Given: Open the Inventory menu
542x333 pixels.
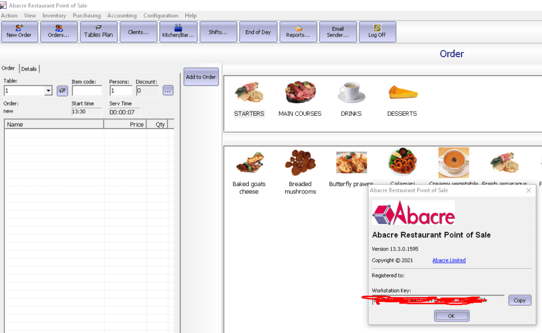Looking at the screenshot, I should [54, 15].
